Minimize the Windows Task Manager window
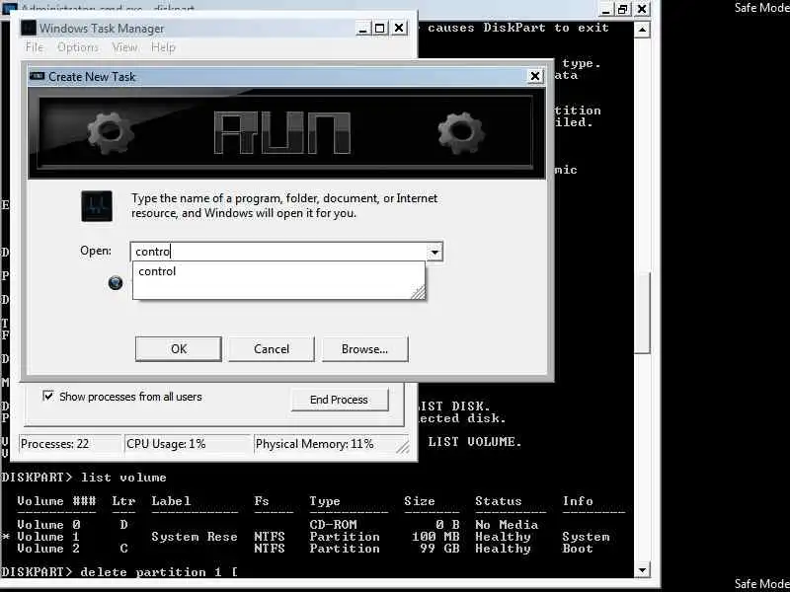790x592 pixels. tap(362, 29)
